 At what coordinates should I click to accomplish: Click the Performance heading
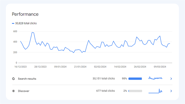tap(25, 14)
